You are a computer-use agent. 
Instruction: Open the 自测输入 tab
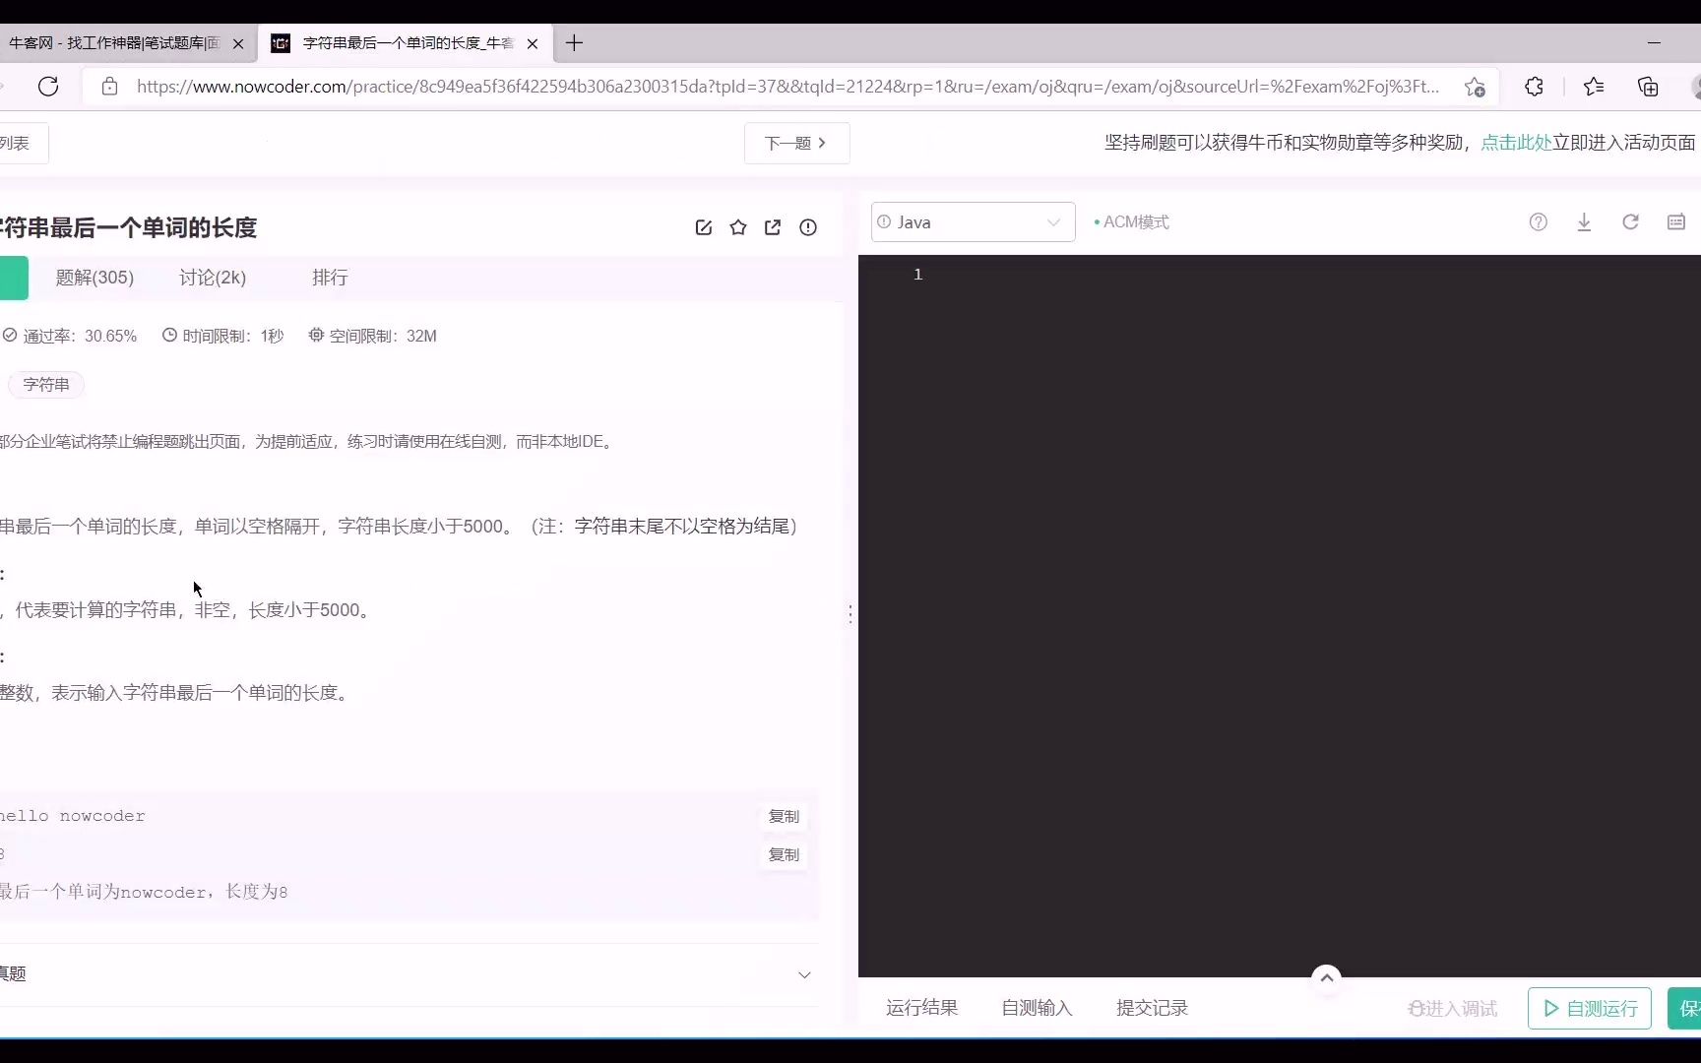1037,1008
